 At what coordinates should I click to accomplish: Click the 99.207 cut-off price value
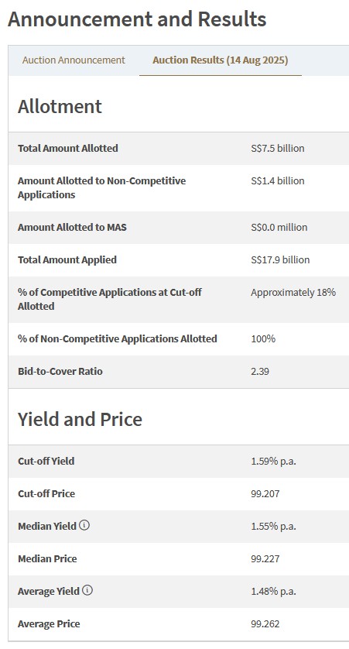(x=265, y=494)
